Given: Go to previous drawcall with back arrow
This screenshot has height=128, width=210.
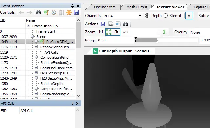Looking at the screenshot, I should pyautogui.click(x=22, y=13).
